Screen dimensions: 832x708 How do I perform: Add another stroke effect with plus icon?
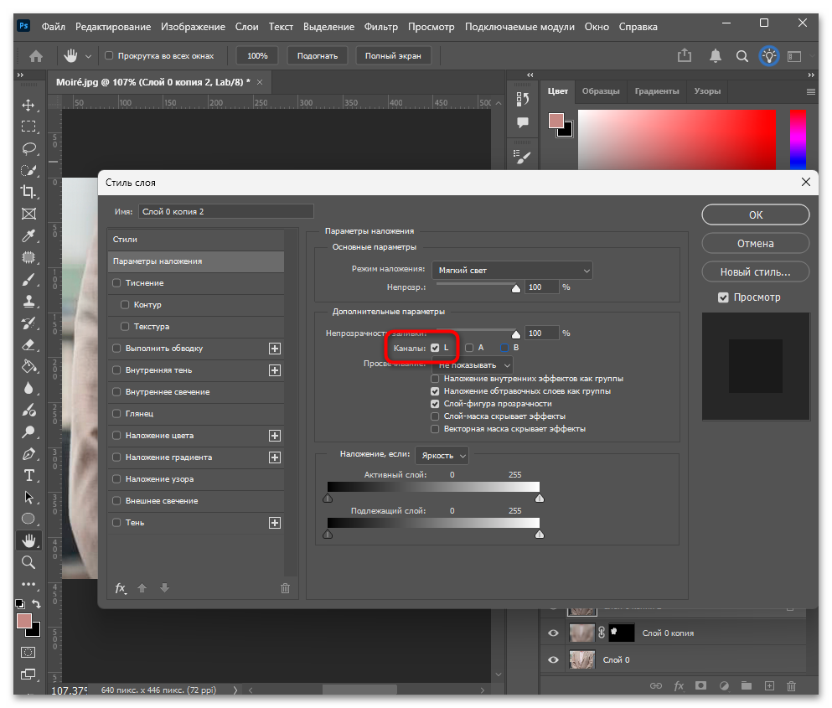(x=274, y=349)
